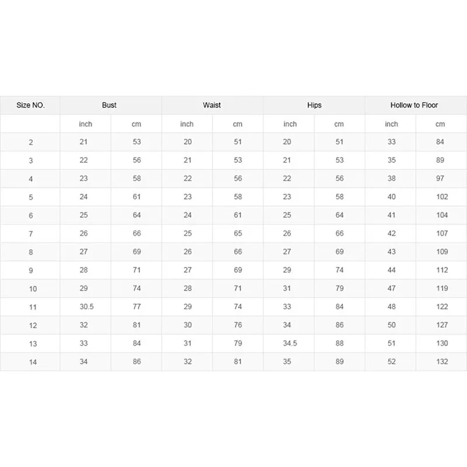467x467 pixels.
Task: Select the 97 cm hollow-to-floor cell
Action: [440, 178]
